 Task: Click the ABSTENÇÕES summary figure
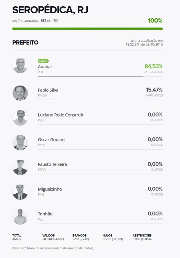tap(142, 237)
